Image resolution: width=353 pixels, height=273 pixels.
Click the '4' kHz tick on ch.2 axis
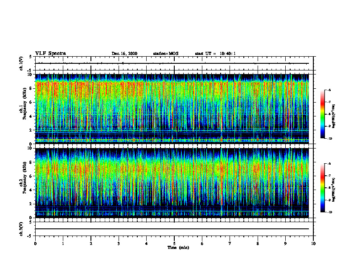[31, 190]
